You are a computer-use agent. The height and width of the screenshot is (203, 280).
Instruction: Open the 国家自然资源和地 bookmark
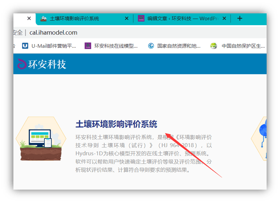coord(174,46)
